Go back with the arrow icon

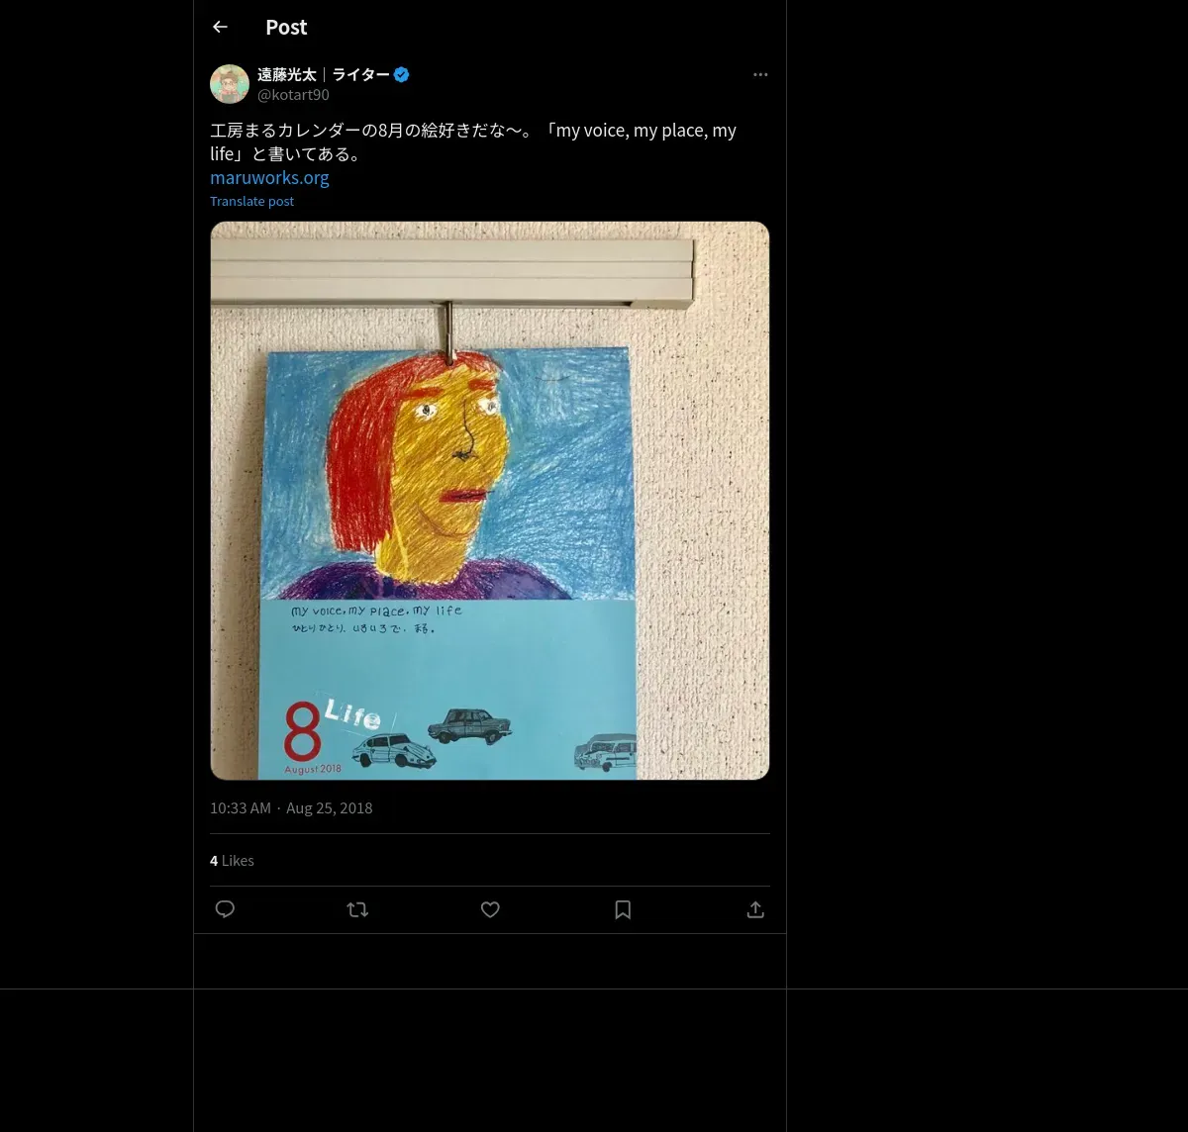coord(220,27)
